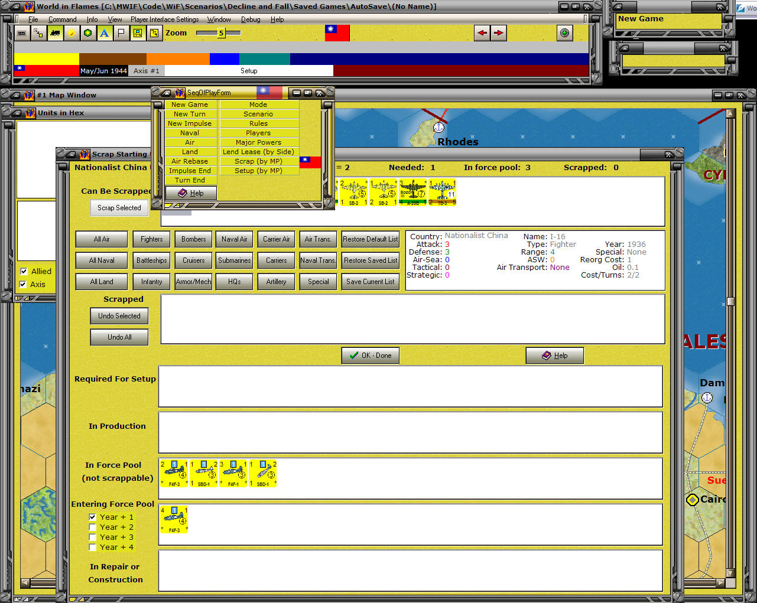Click the OK - Done button
This screenshot has height=603, width=757.
(370, 355)
